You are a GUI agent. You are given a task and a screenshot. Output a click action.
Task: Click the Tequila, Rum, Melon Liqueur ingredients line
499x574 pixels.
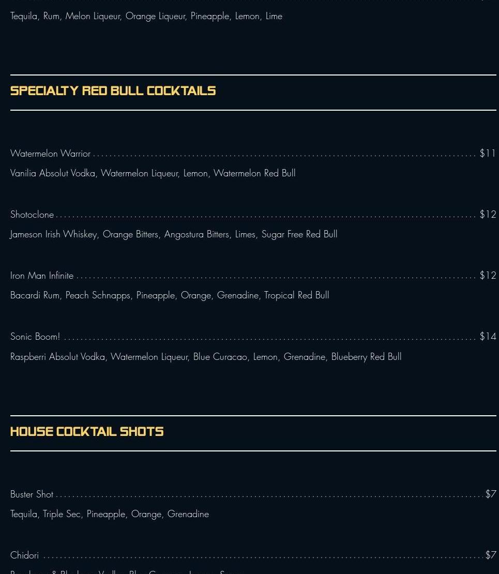tap(146, 16)
